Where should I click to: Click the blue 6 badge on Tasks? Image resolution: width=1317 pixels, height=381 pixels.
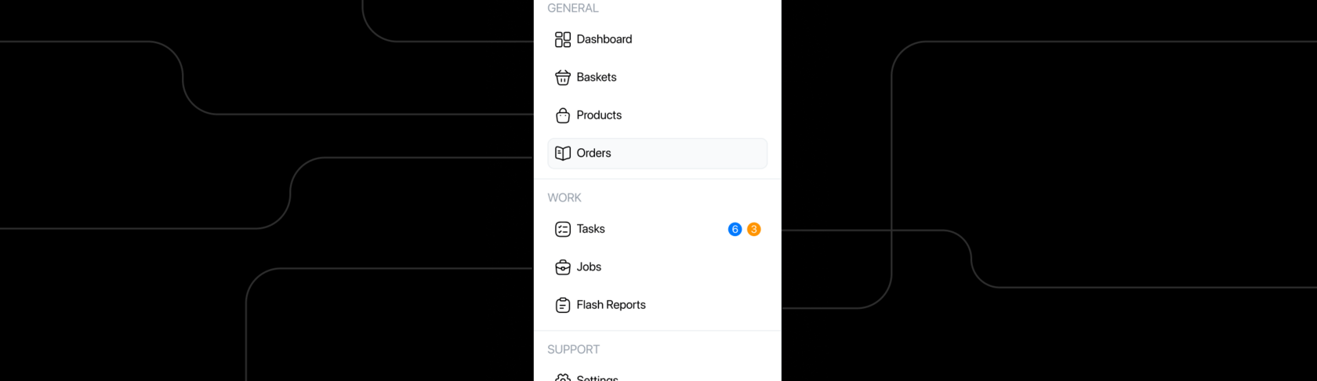click(x=735, y=230)
